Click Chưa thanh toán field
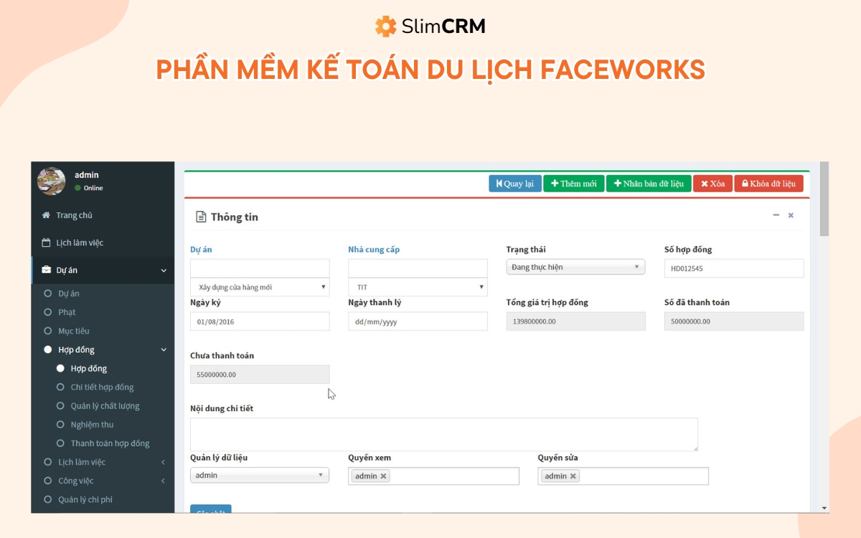This screenshot has height=538, width=861. (x=260, y=374)
